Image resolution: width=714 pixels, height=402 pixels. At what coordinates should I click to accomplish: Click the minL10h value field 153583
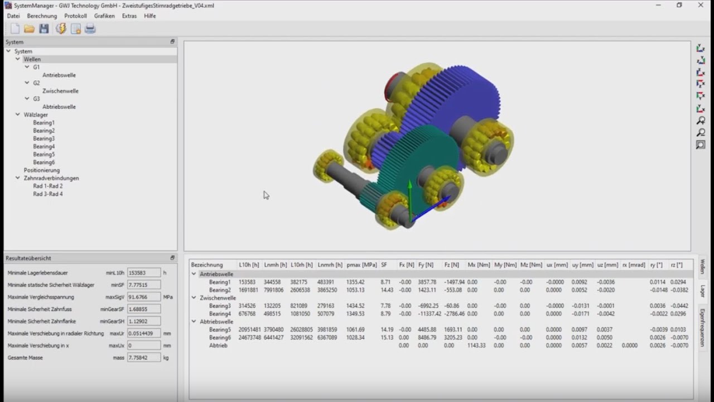pos(143,273)
